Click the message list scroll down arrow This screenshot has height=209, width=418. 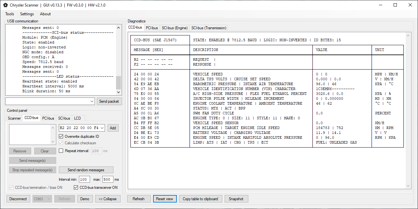tap(54, 142)
